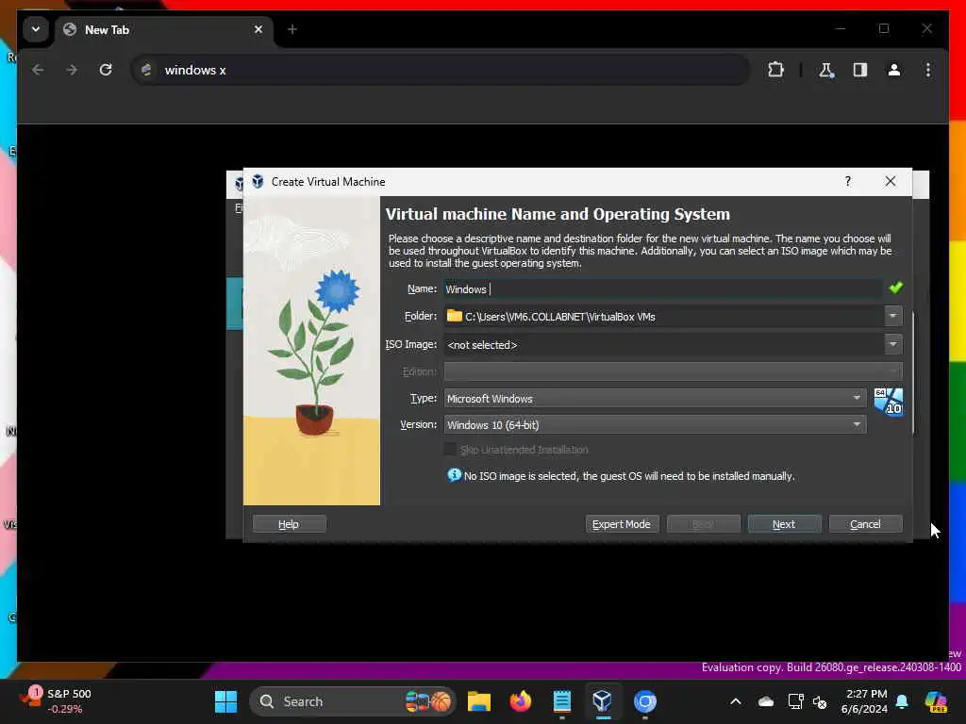The width and height of the screenshot is (966, 724).
Task: Open File Explorer from taskbar
Action: [x=478, y=701]
